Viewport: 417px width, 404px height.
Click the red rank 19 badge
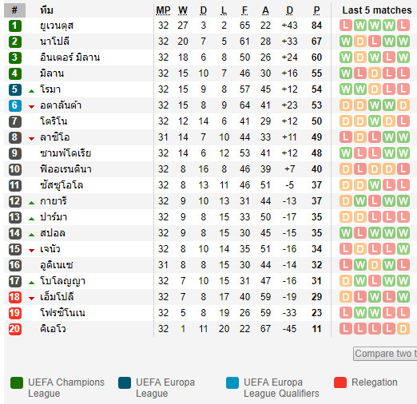pyautogui.click(x=14, y=313)
